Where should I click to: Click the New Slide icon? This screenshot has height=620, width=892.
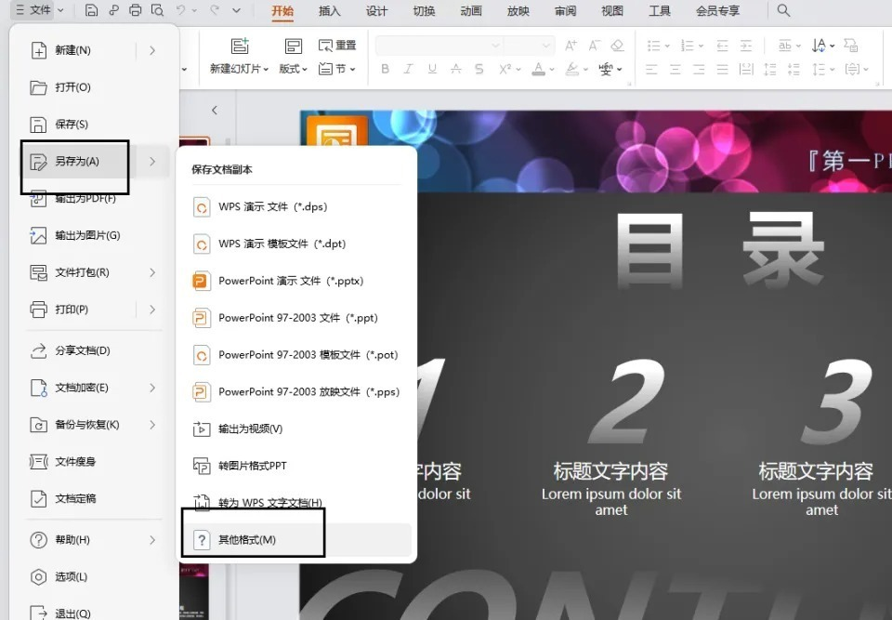(240, 46)
